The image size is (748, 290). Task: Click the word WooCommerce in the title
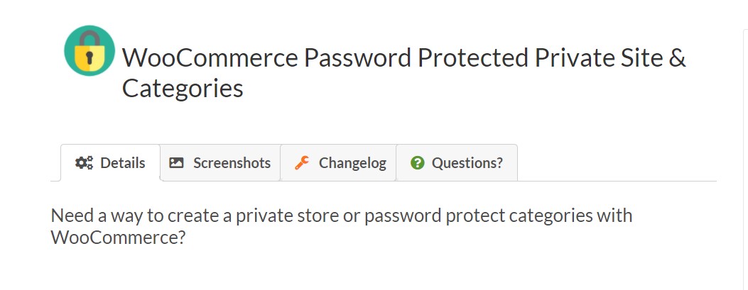(210, 57)
